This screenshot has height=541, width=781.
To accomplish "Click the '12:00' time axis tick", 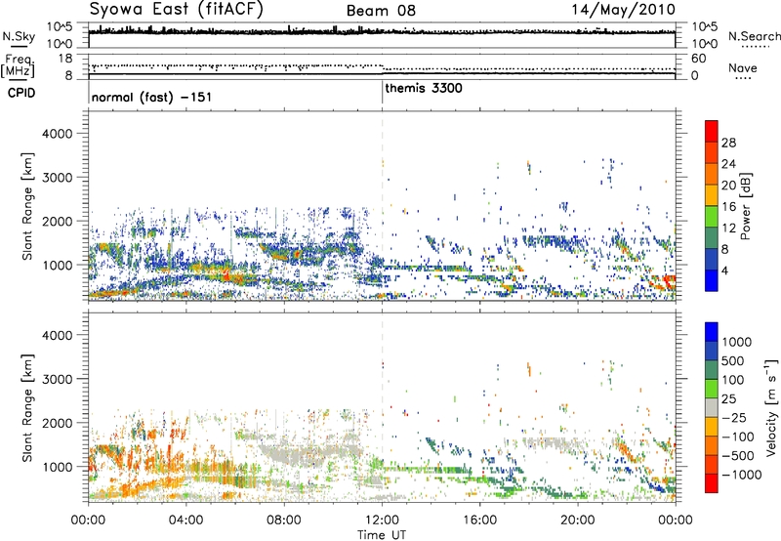I will (382, 520).
